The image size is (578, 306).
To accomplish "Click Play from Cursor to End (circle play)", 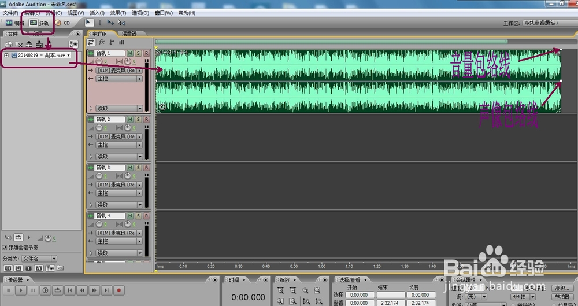I will tap(45, 290).
